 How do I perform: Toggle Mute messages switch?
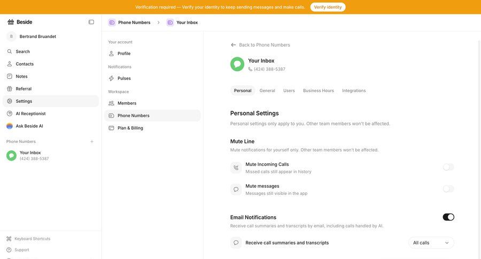click(448, 189)
